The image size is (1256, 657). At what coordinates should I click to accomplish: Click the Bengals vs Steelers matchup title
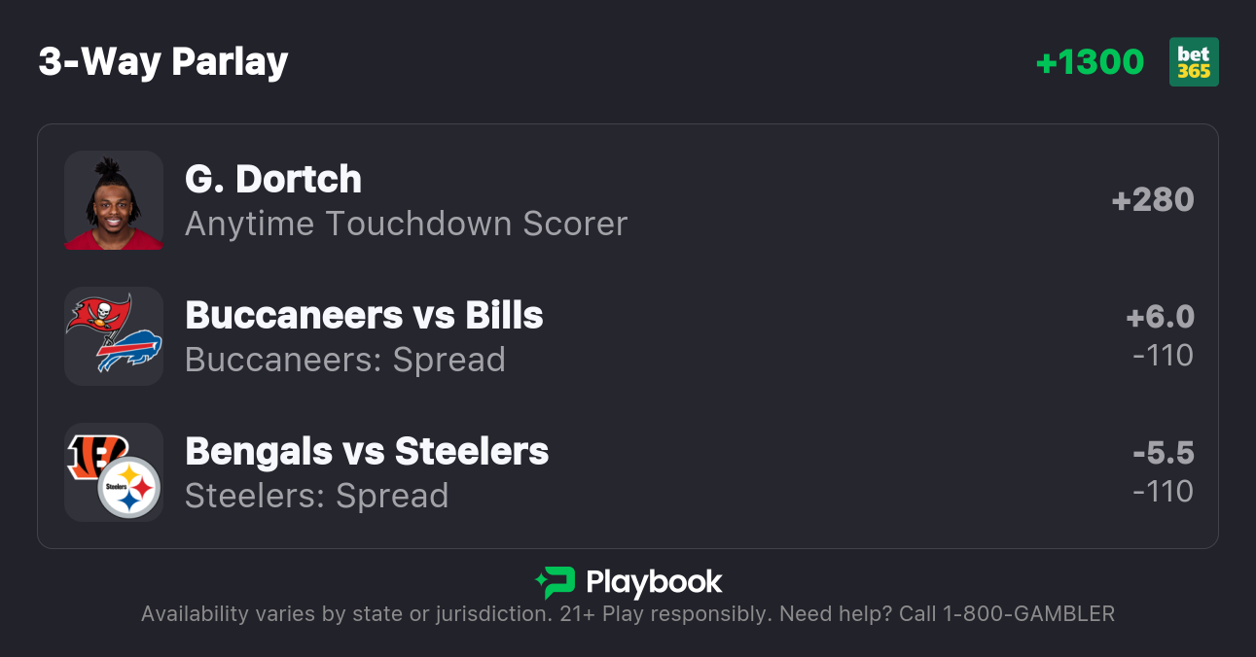point(367,451)
